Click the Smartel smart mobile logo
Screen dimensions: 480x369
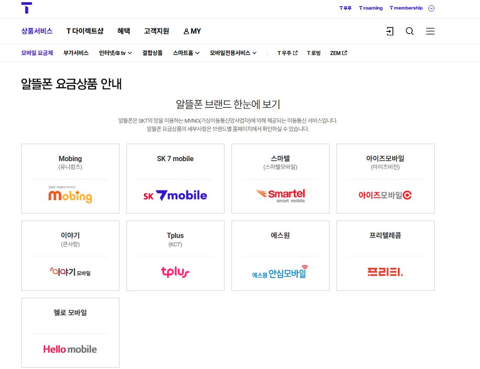click(280, 196)
